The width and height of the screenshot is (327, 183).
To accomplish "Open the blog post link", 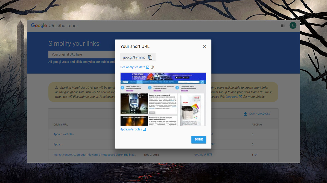I will tap(232, 97).
